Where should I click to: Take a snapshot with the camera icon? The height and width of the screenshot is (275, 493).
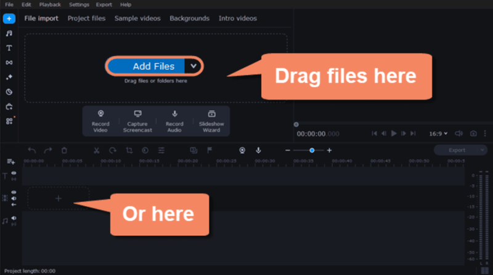473,134
